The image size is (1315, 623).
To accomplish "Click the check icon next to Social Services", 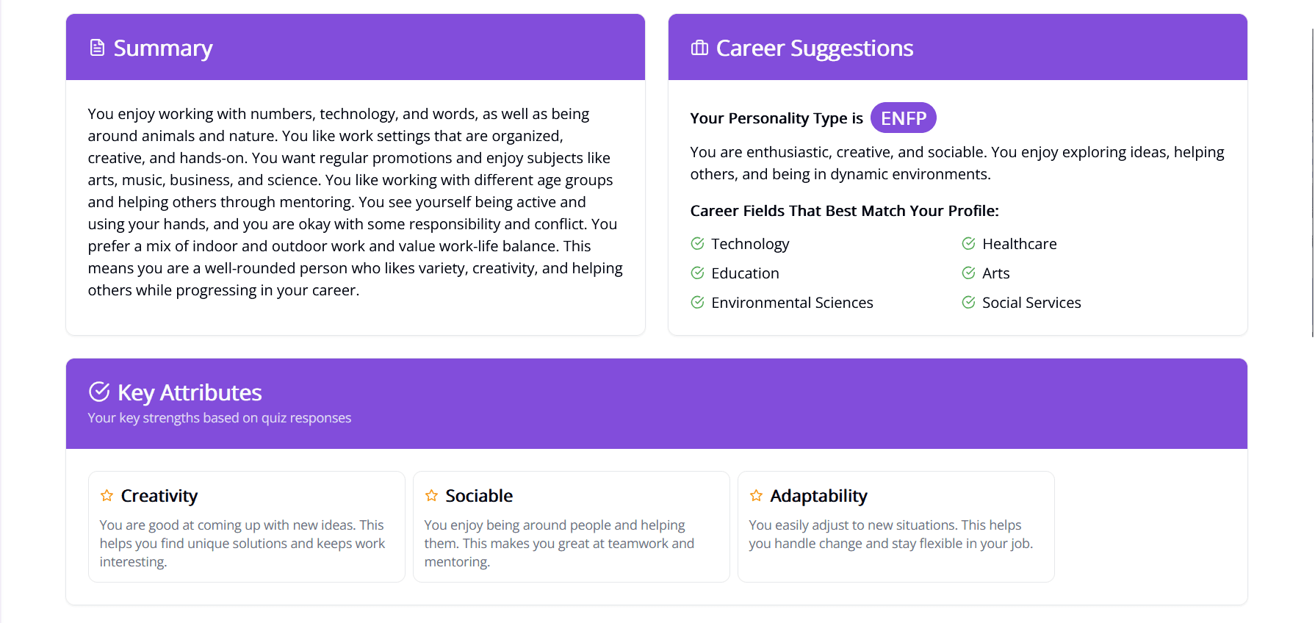I will click(969, 303).
